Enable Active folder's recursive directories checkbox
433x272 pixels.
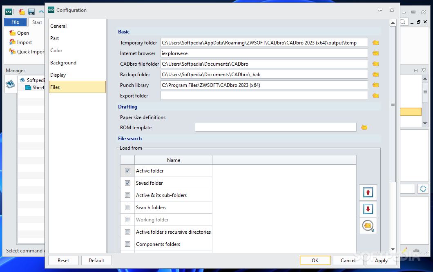127,232
